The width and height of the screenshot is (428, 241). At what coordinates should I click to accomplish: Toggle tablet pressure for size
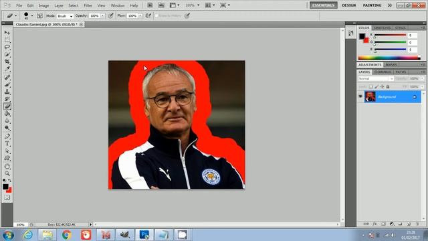pyautogui.click(x=187, y=16)
